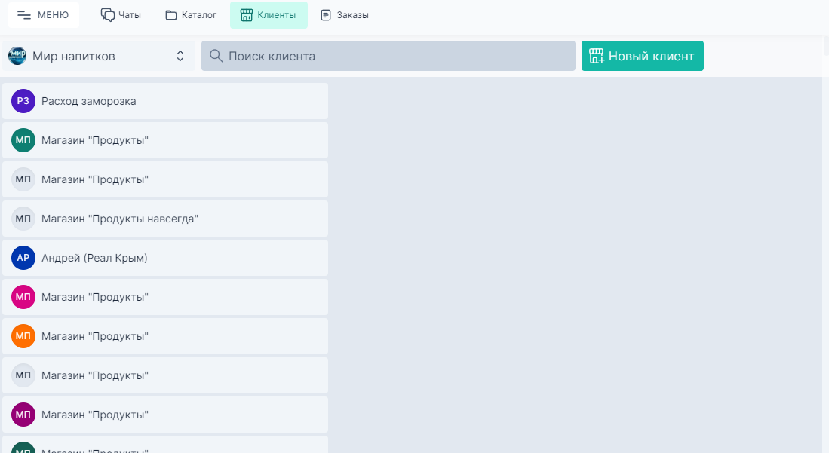The height and width of the screenshot is (453, 829).
Task: Click the magnifier icon in the search bar
Action: click(x=216, y=56)
